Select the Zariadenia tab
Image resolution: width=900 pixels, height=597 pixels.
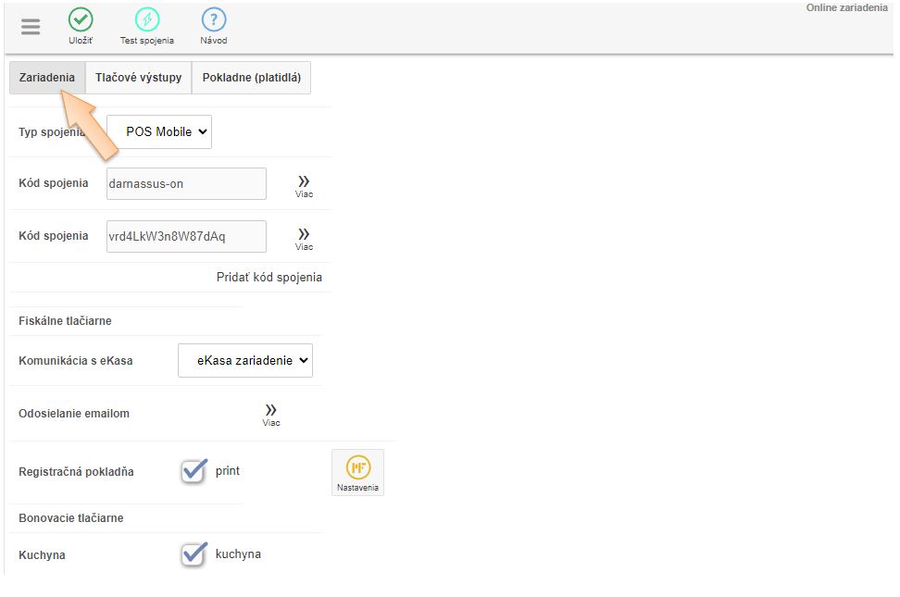[47, 78]
